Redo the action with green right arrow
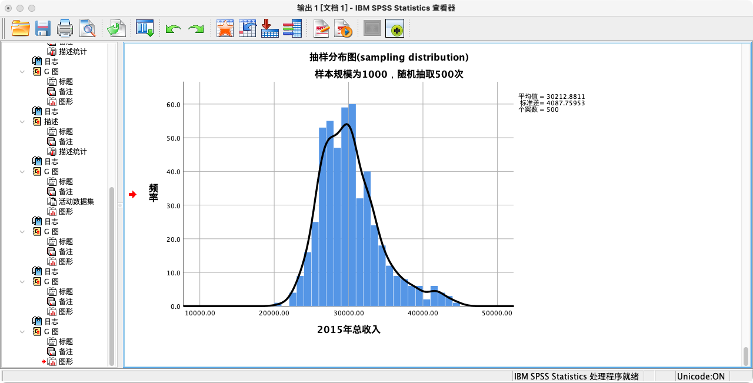This screenshot has width=753, height=383. tap(196, 29)
